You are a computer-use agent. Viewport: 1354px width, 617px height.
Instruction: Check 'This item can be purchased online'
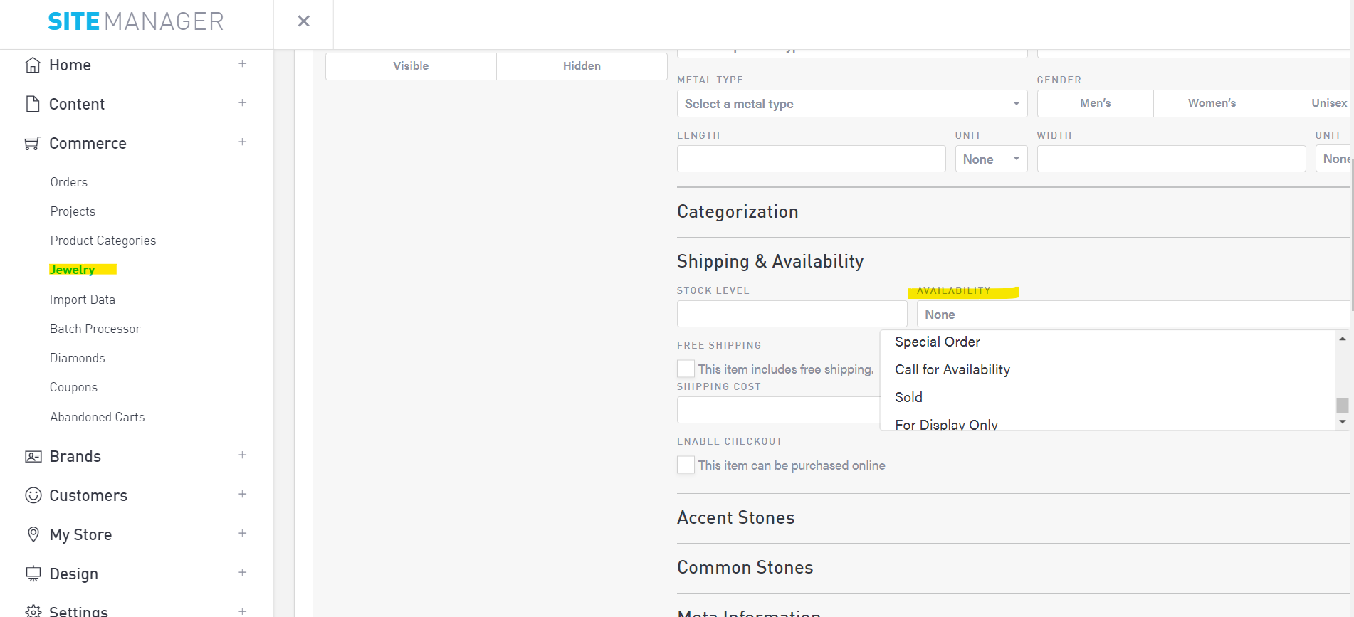pyautogui.click(x=686, y=465)
